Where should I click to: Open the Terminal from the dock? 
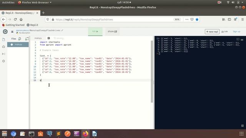32,134
